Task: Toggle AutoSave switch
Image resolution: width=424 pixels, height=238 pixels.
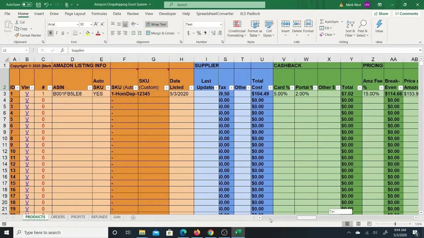Action: [27, 5]
